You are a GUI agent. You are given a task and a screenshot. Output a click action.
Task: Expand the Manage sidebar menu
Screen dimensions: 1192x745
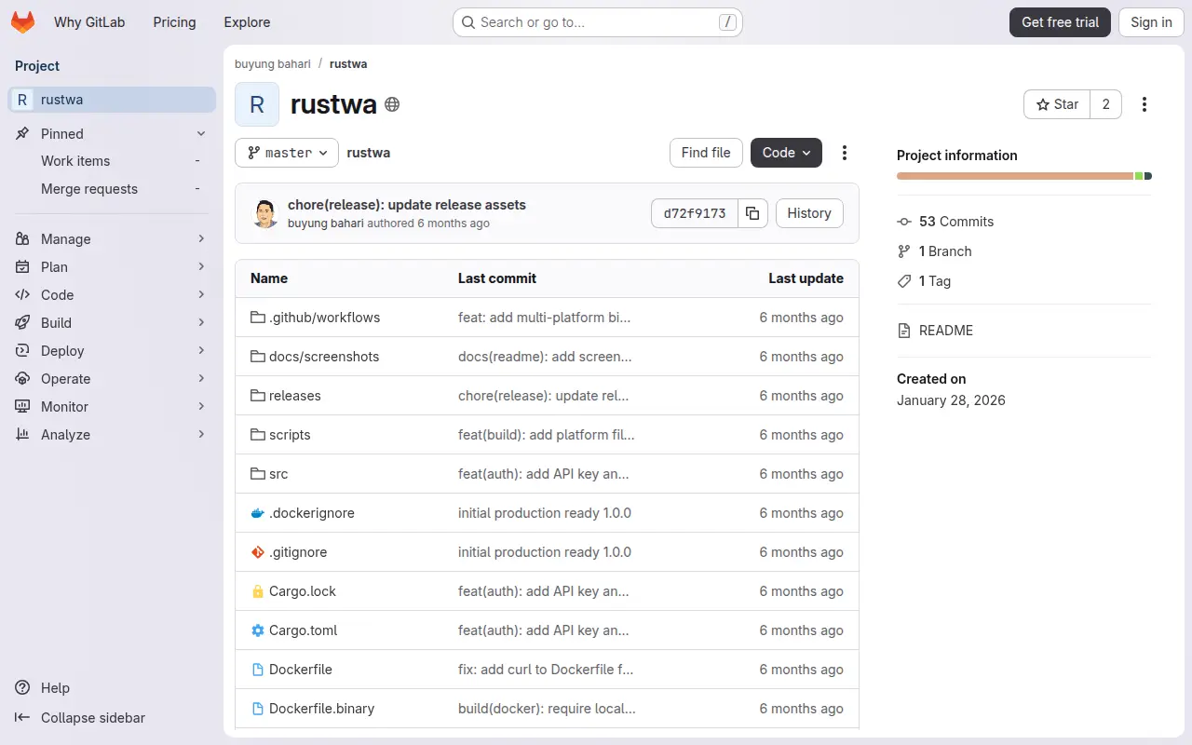pos(112,239)
